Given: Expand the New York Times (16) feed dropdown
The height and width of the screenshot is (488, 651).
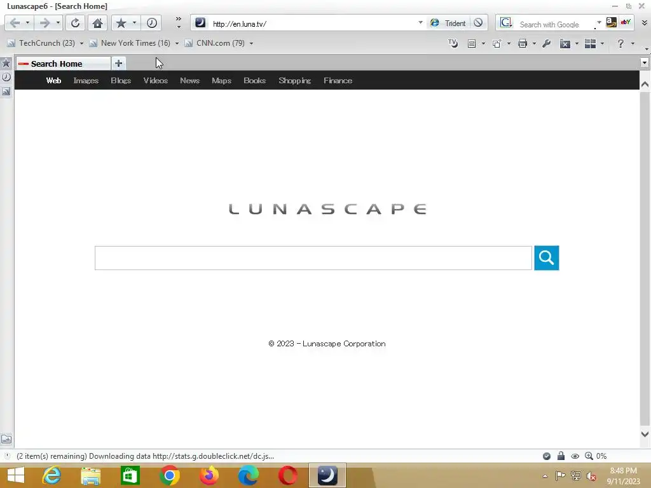Looking at the screenshot, I should click(177, 43).
